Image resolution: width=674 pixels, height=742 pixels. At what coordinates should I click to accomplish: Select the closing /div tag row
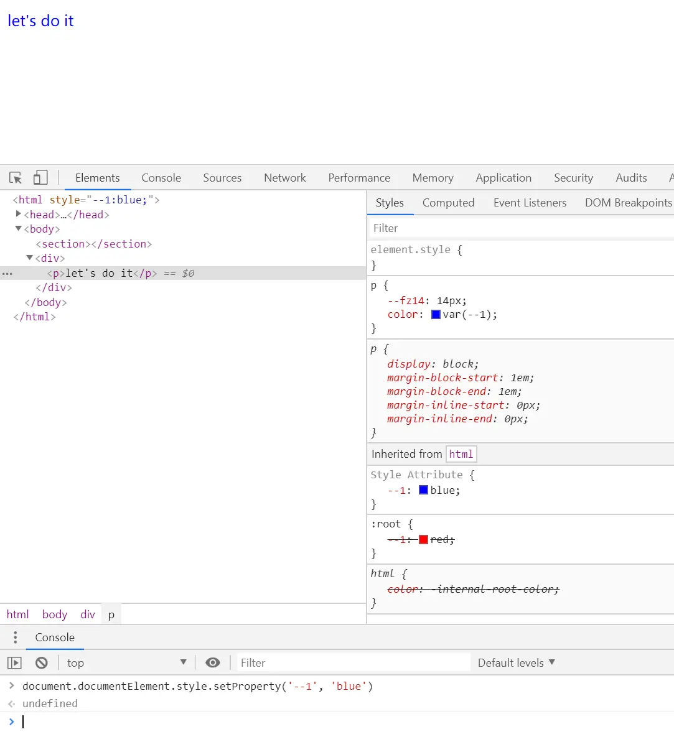point(54,287)
